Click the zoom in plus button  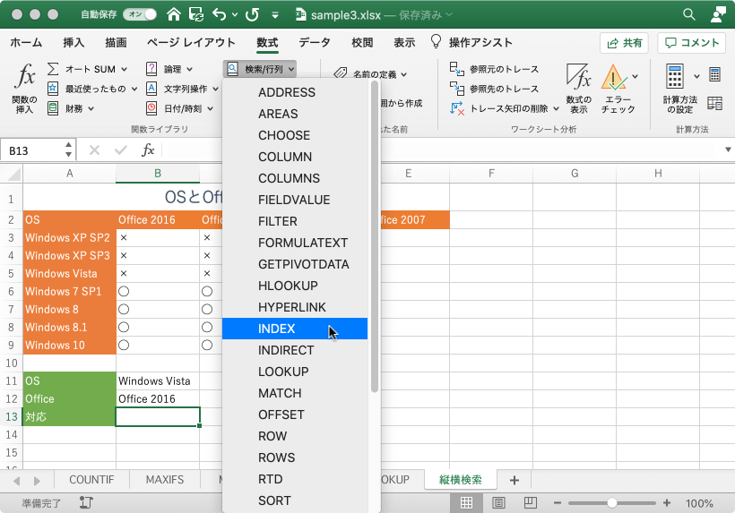tap(667, 503)
